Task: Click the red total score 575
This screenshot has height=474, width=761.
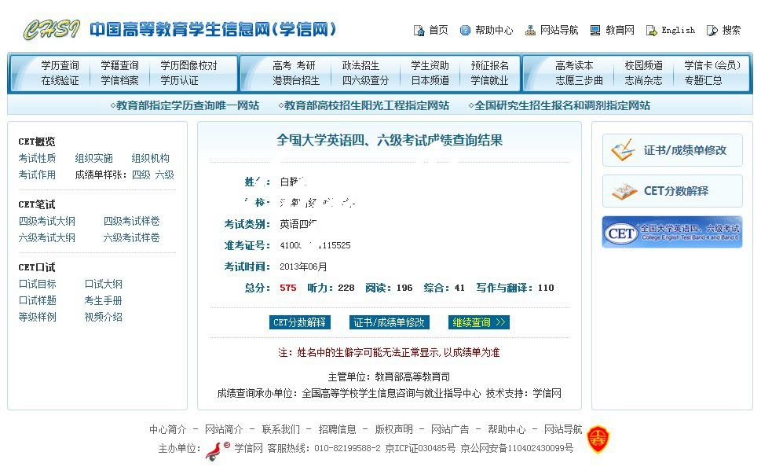Action: pos(287,288)
